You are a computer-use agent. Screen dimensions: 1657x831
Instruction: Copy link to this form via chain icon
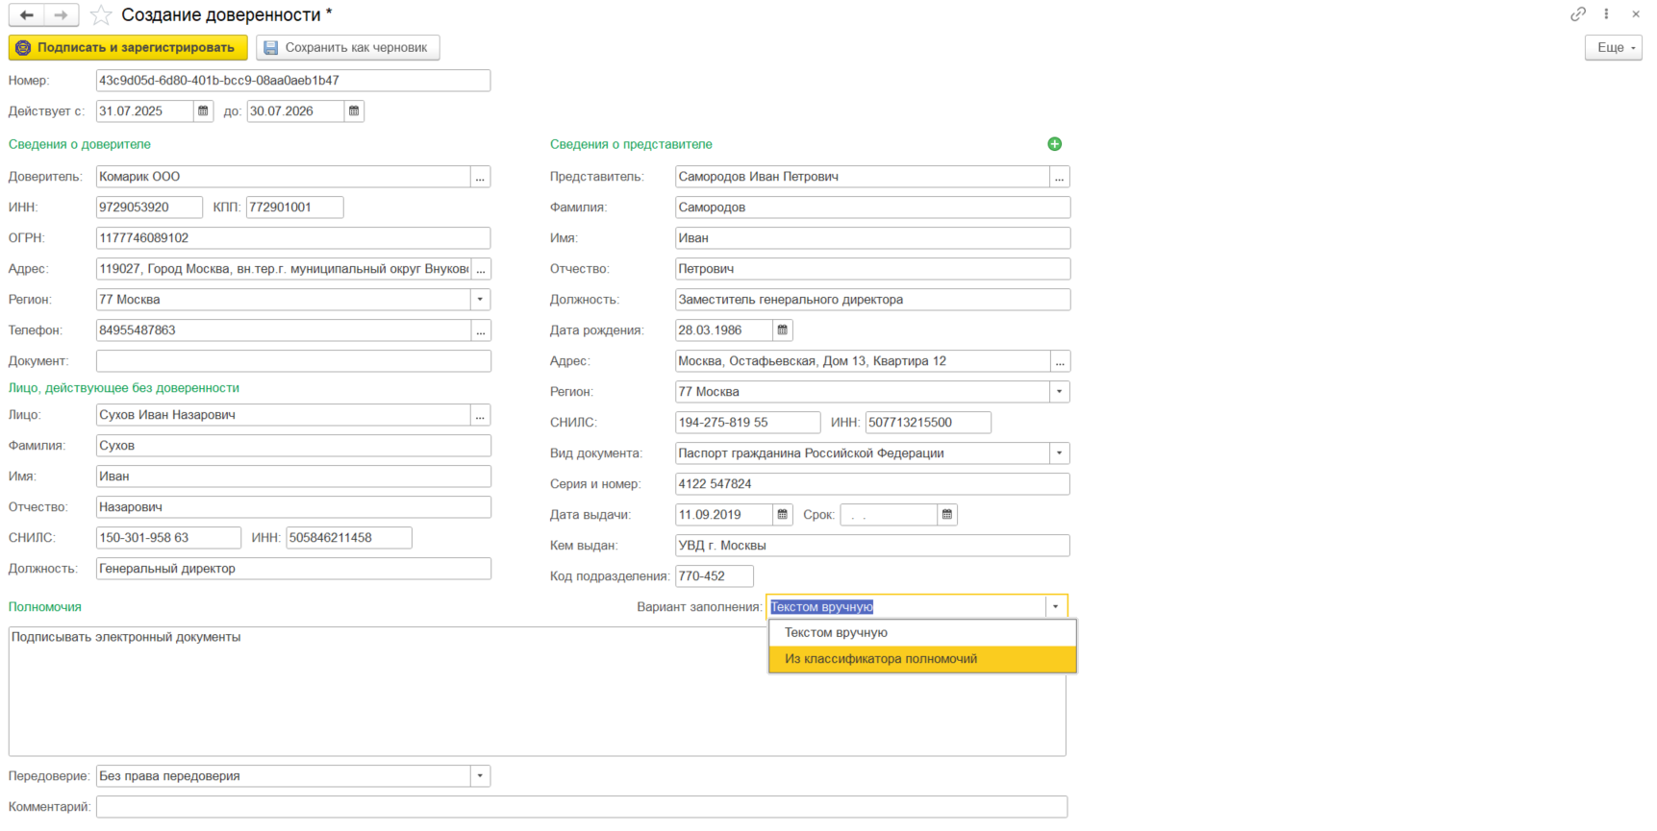(x=1578, y=13)
